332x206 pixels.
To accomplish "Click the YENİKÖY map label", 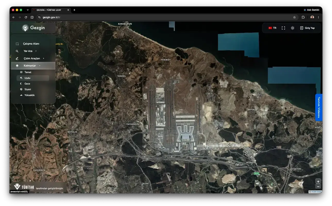I will (166, 60).
